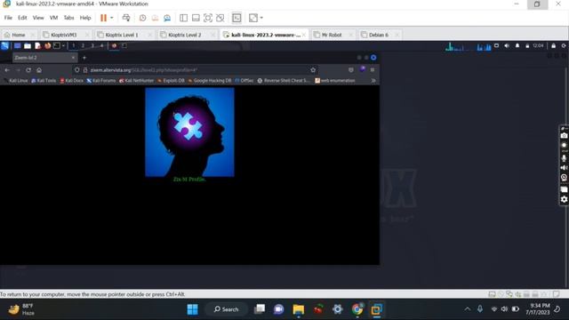Open the VM menu
Image resolution: width=569 pixels, height=320 pixels.
(53, 18)
